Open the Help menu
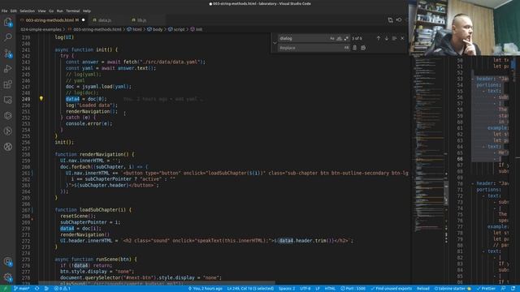 click(x=87, y=11)
